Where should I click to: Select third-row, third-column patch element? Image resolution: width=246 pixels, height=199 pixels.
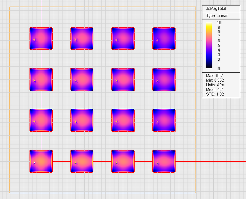[x=123, y=120]
